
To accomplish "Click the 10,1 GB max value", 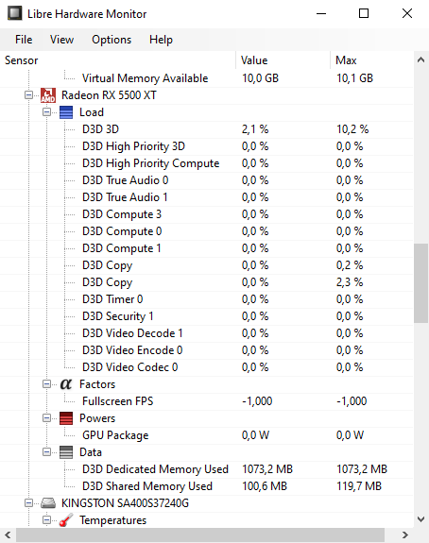I will pos(355,78).
